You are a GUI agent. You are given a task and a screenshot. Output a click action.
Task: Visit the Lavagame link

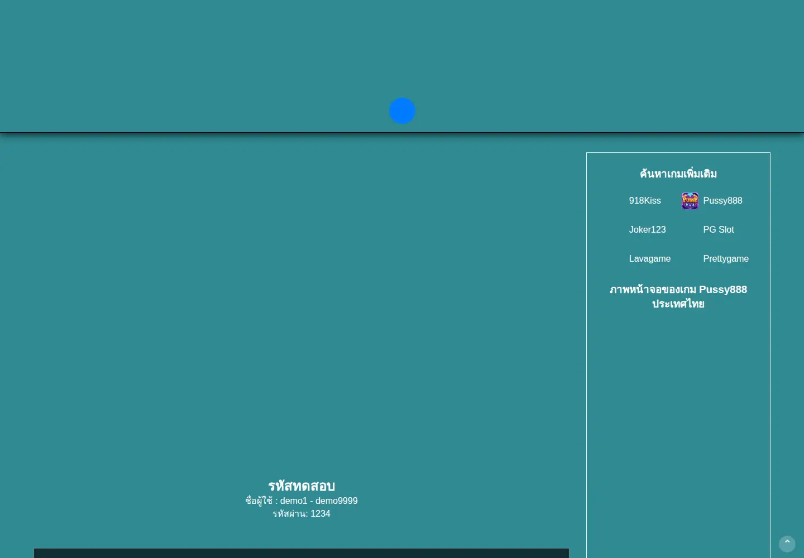(650, 259)
